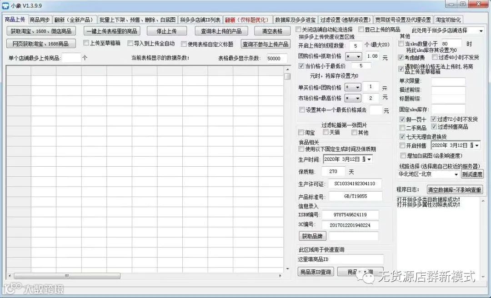Click 一键上传表格里的商品 button
Image resolution: width=491 pixels, height=298 pixels.
112,31
